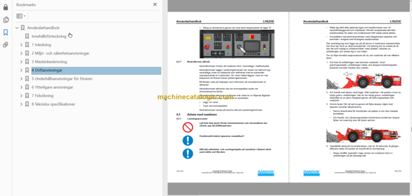The height and width of the screenshot is (196, 412).
Task: Click LH625iE header on left page
Action: coord(268,21)
